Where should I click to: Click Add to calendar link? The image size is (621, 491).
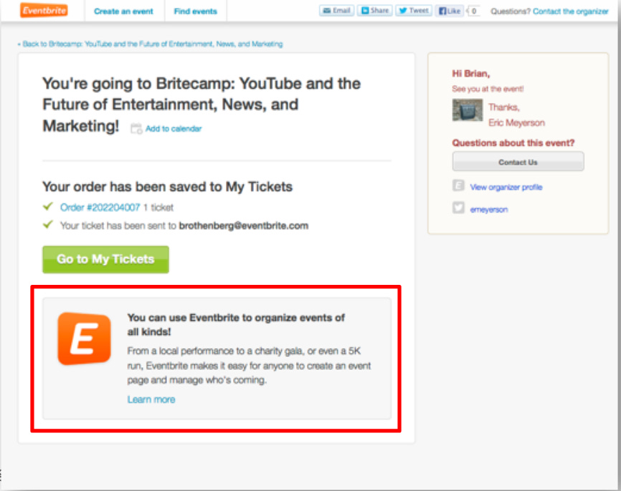click(174, 129)
